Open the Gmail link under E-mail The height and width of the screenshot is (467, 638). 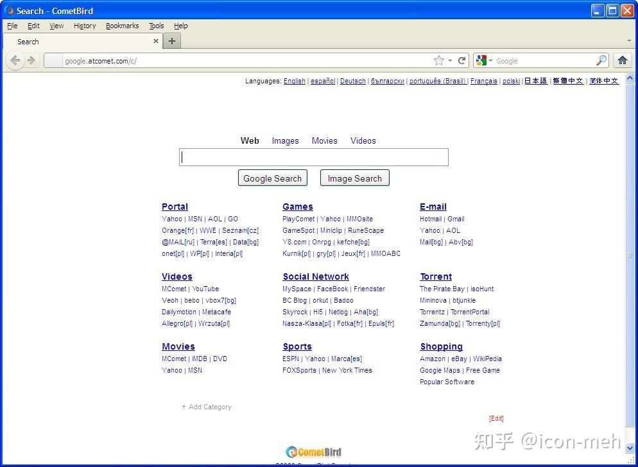(456, 218)
